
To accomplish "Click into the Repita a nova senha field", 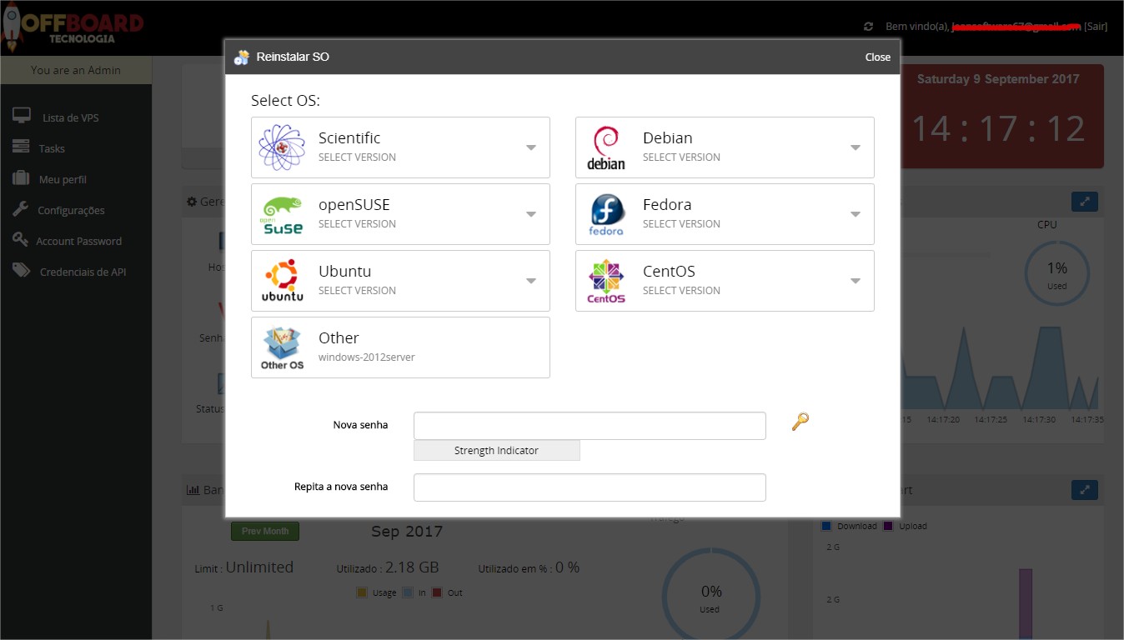I will tap(590, 487).
